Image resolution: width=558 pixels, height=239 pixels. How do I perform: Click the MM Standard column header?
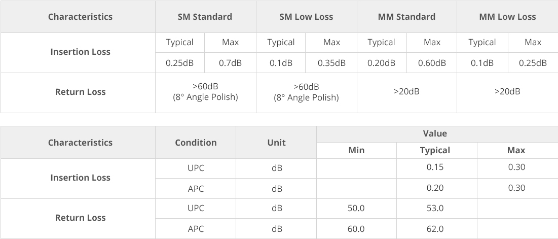click(407, 17)
